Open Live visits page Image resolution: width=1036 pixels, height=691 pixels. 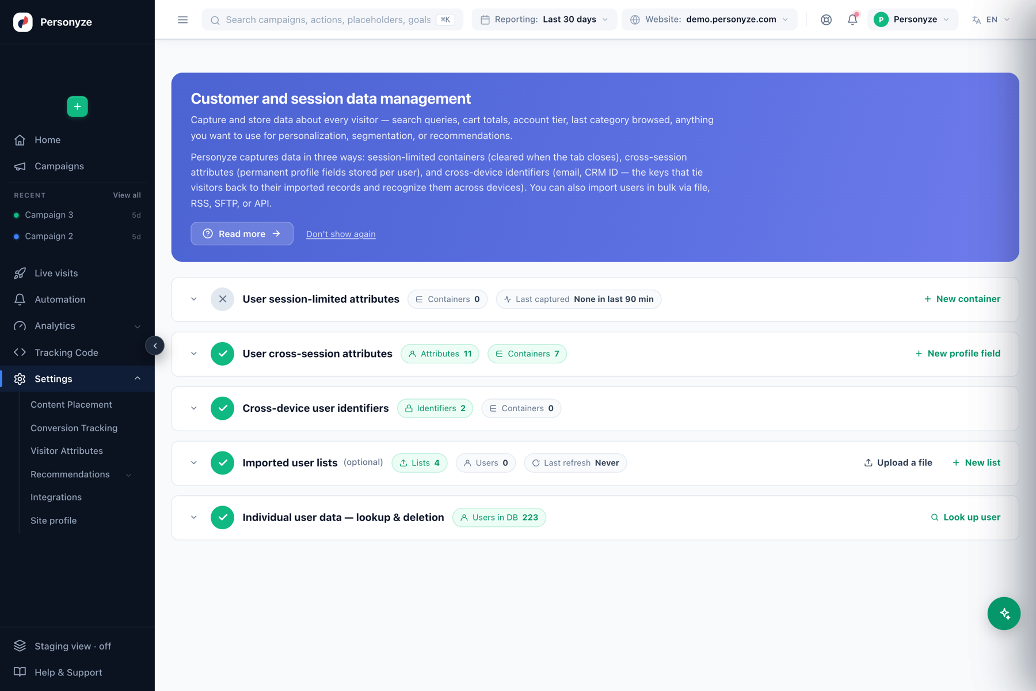77,274
